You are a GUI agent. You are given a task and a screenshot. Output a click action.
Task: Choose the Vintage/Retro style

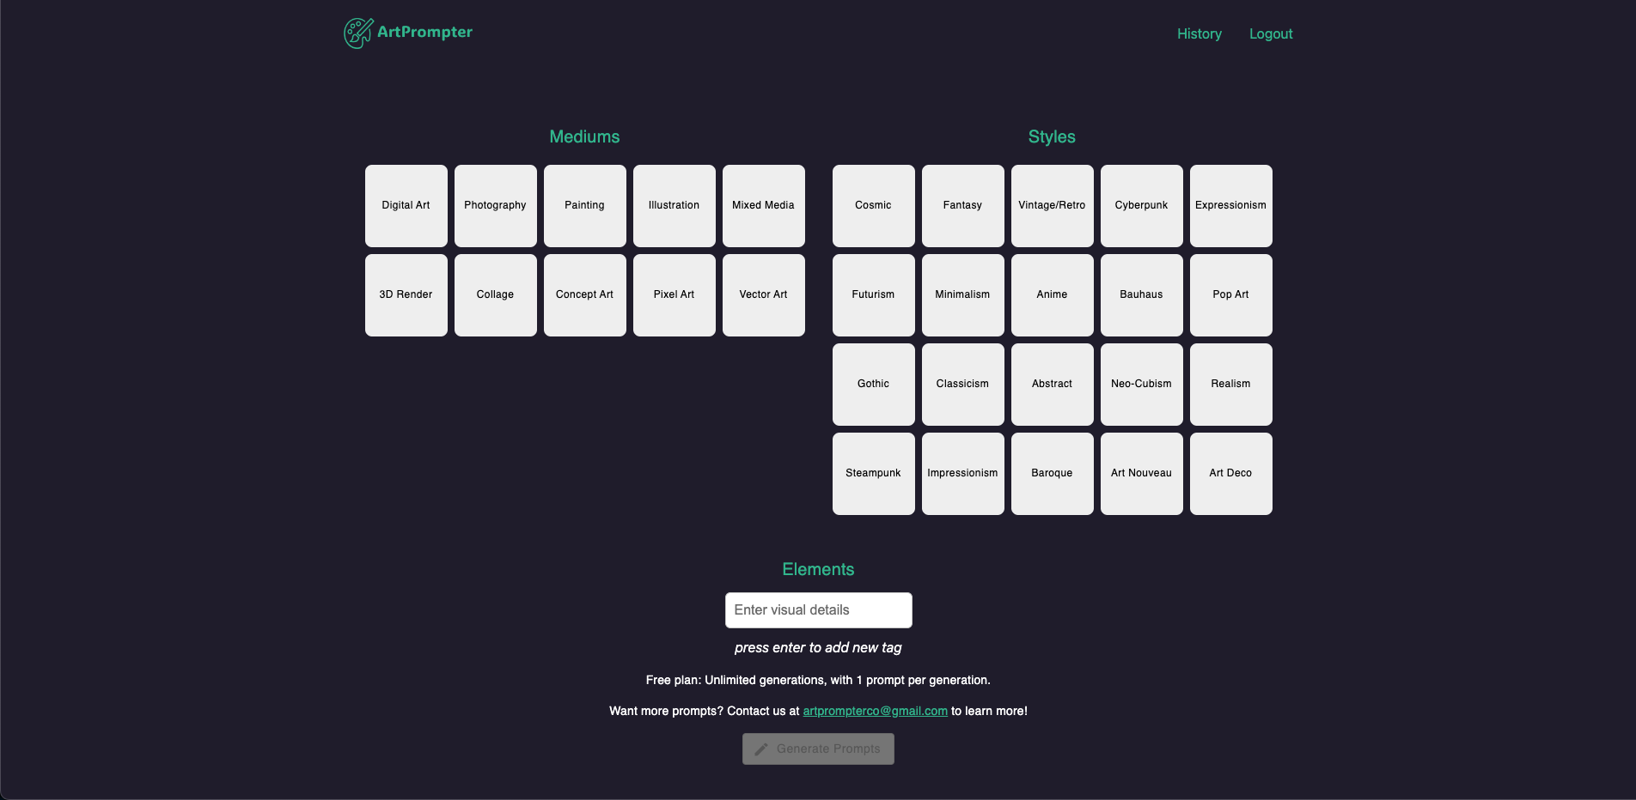1053,206
